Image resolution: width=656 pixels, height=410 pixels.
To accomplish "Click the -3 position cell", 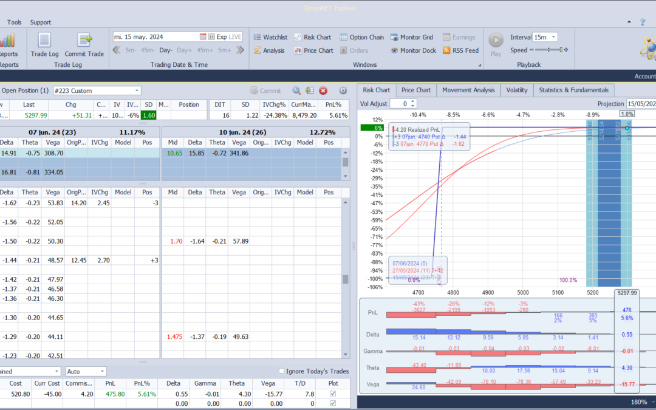I will (x=147, y=203).
